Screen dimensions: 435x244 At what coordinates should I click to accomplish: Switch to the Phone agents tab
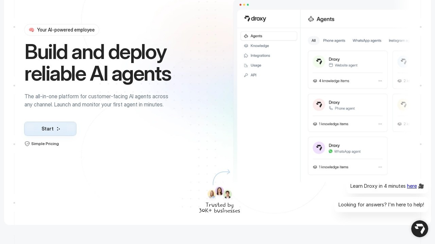(x=334, y=41)
